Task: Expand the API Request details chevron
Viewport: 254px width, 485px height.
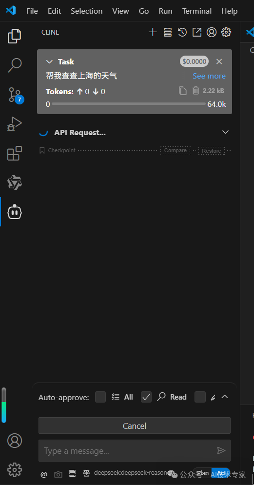Action: tap(226, 132)
